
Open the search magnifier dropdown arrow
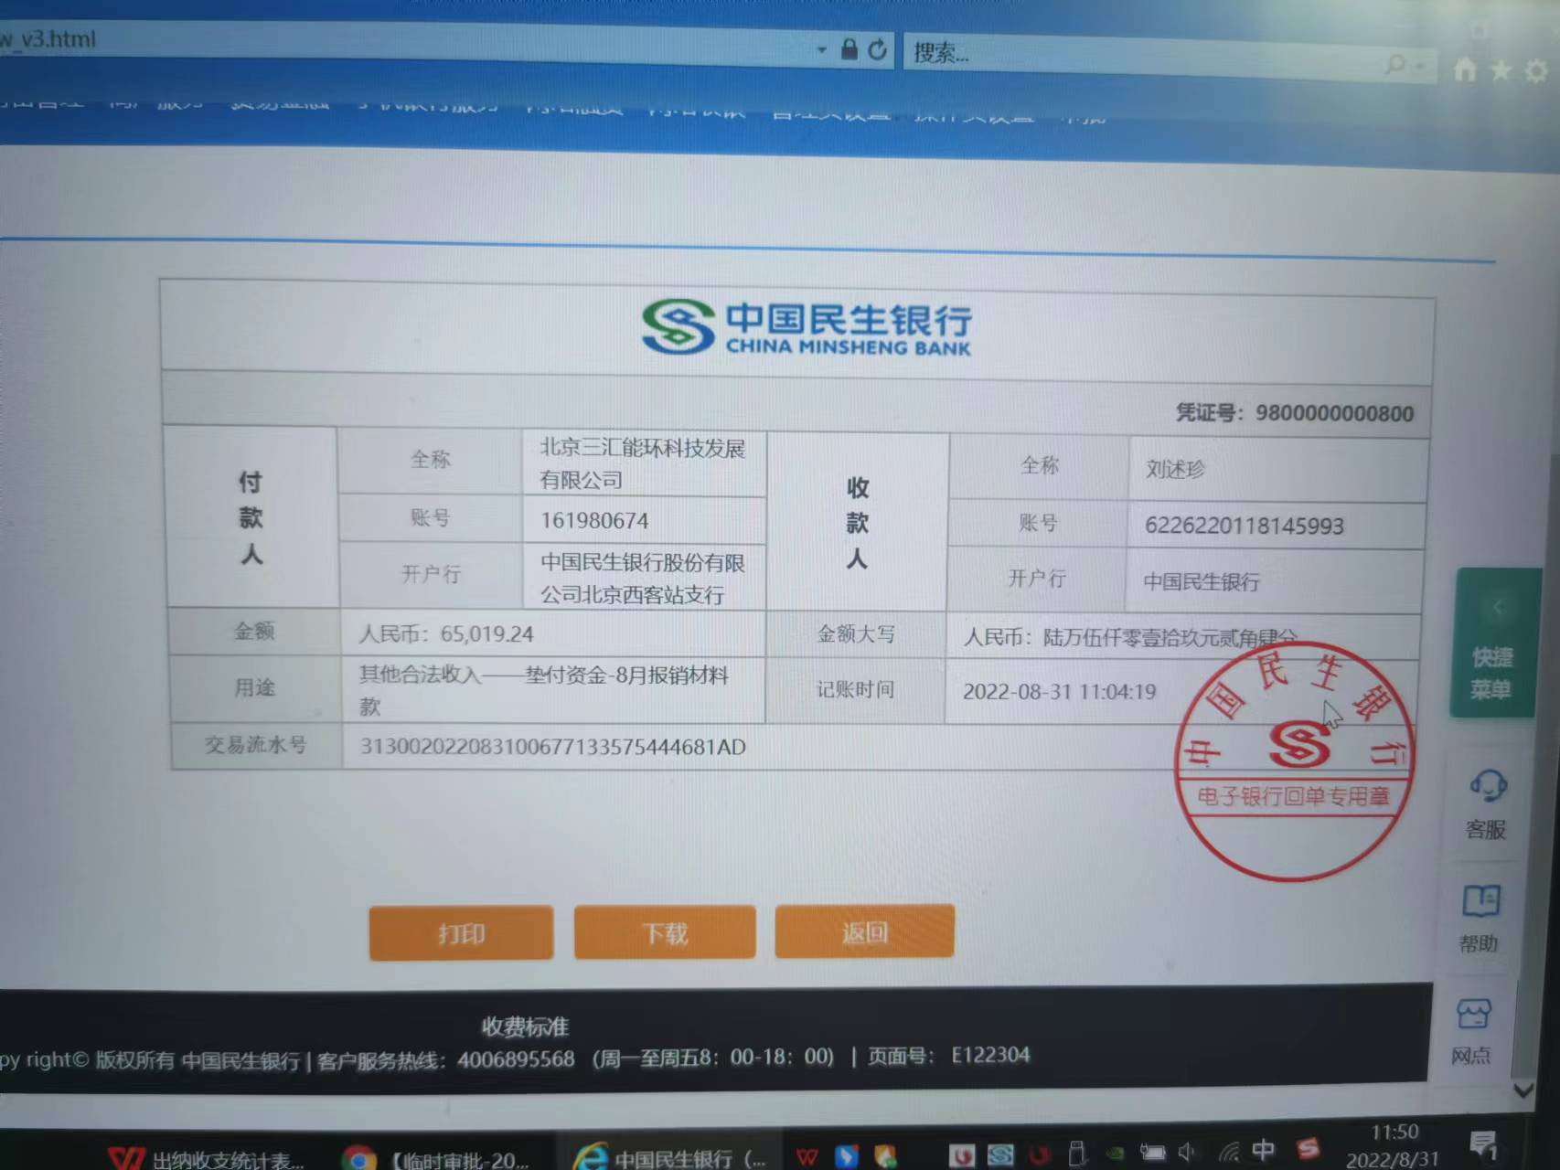tap(1420, 66)
